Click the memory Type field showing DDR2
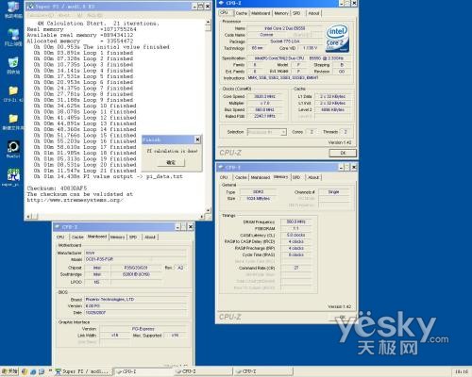472x377 pixels. tap(258, 192)
